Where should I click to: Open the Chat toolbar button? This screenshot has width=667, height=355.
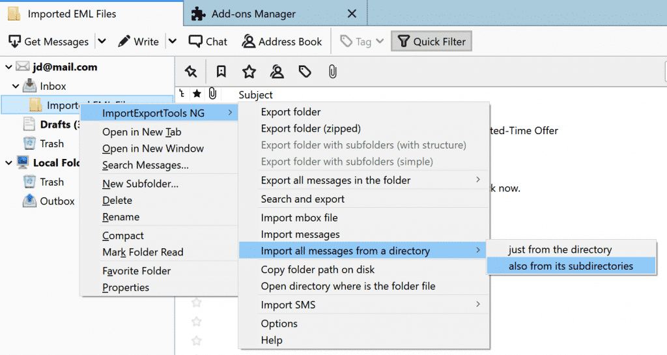click(208, 42)
